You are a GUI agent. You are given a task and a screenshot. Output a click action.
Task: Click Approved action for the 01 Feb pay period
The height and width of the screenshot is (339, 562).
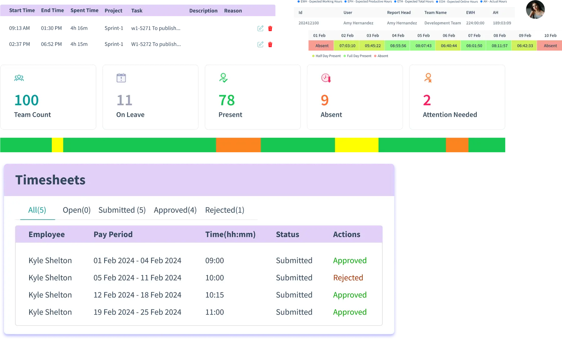[x=350, y=260]
